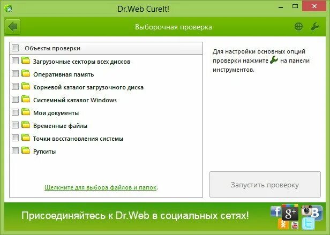
Task: Click folder icon of Системный каталог Windows
Action: [26, 99]
